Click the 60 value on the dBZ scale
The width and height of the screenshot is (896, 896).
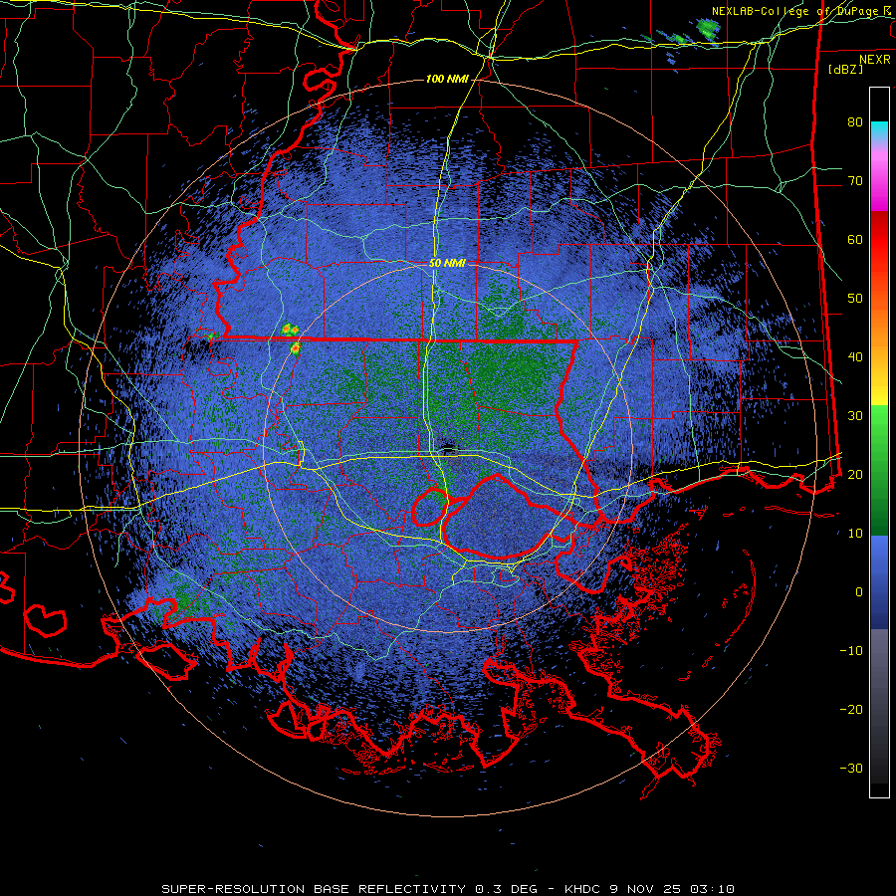click(x=855, y=239)
